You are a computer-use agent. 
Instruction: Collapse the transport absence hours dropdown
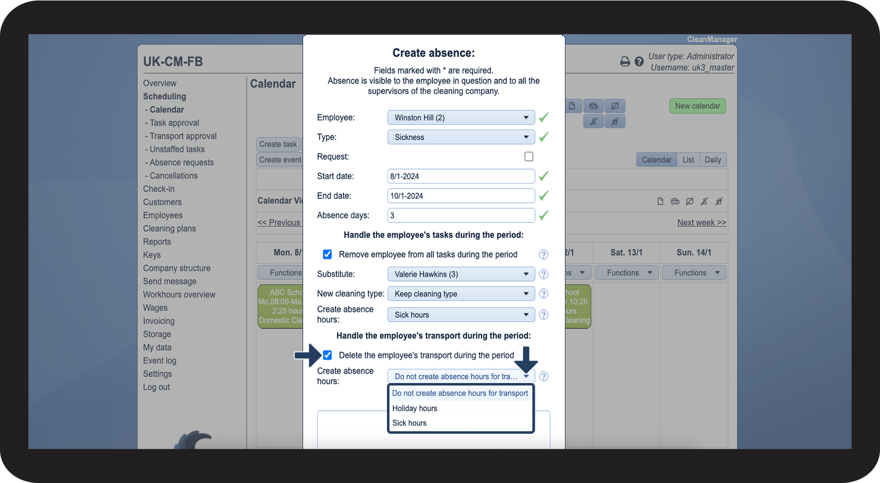tap(461, 377)
